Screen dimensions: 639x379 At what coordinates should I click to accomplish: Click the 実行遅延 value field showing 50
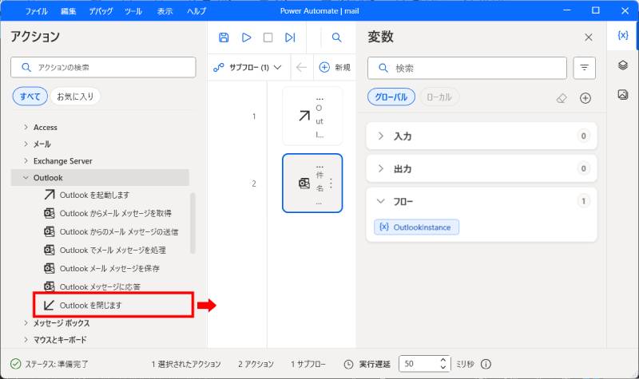(419, 364)
